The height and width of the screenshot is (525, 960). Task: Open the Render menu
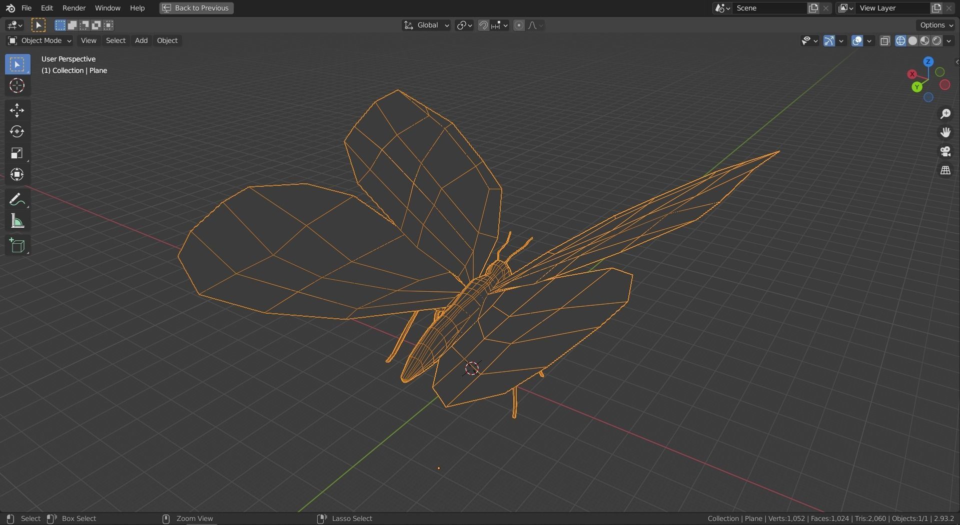[74, 8]
